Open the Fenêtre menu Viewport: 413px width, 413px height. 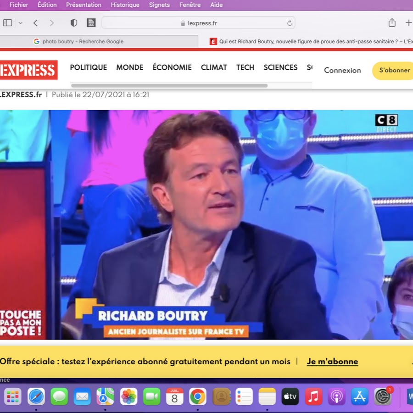[x=190, y=5]
